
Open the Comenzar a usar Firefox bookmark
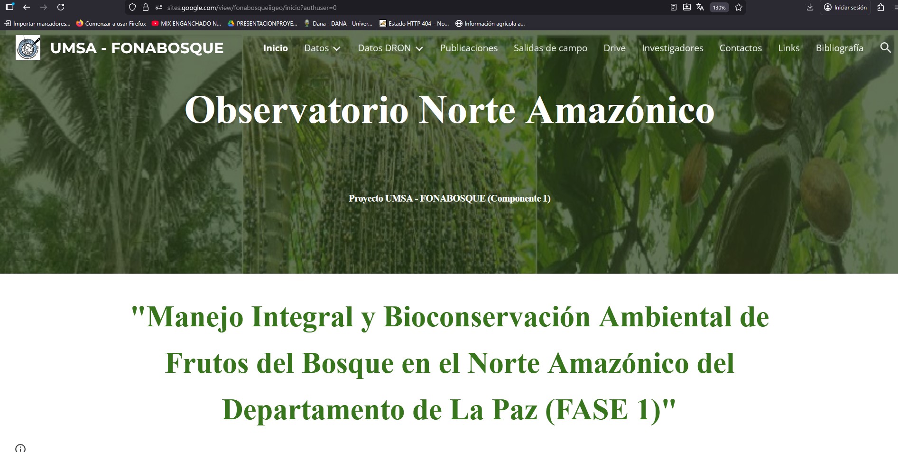click(x=111, y=23)
